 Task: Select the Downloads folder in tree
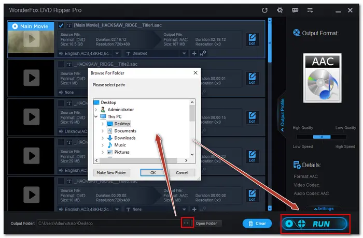tap(121, 138)
